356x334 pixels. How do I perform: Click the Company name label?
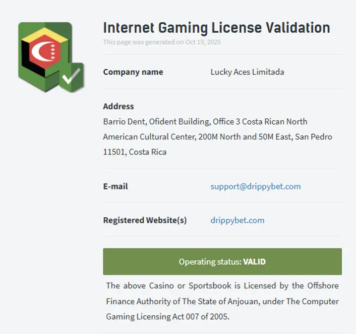tap(133, 72)
